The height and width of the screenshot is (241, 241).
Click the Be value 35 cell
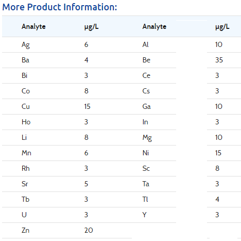click(x=219, y=60)
